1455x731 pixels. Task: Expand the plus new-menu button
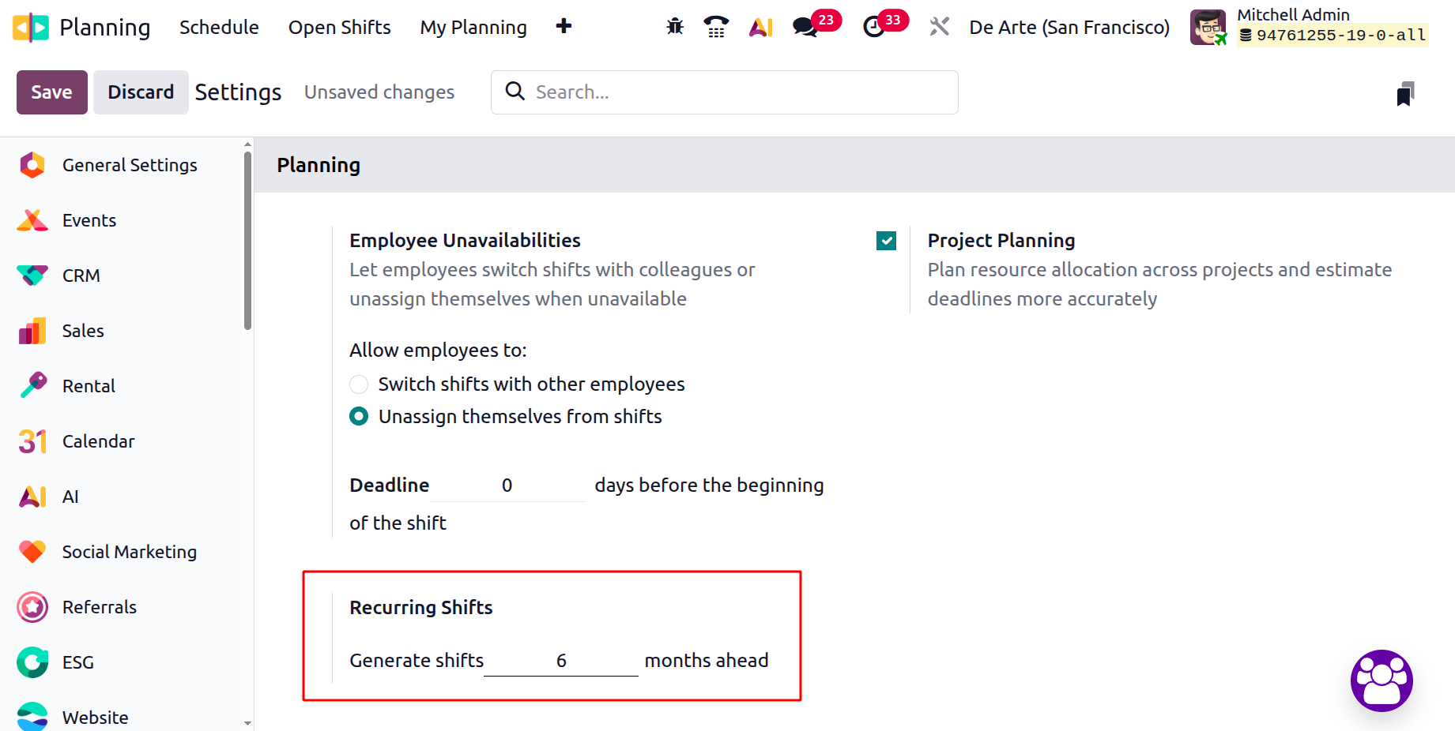point(564,27)
